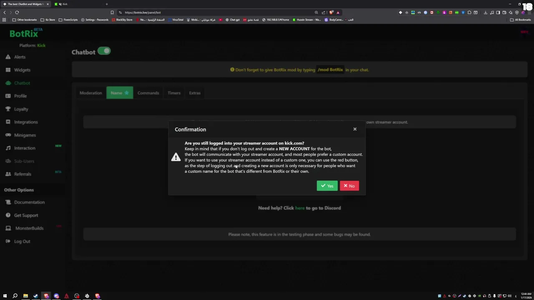Open the Ko Store bookmarks folder
534x300 pixels.
pyautogui.click(x=48, y=20)
